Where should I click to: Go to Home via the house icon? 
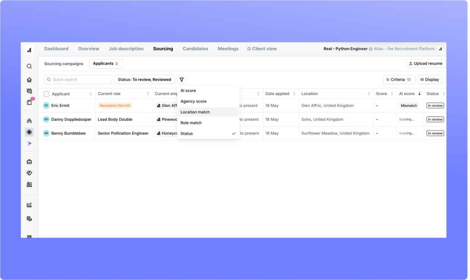(29, 80)
